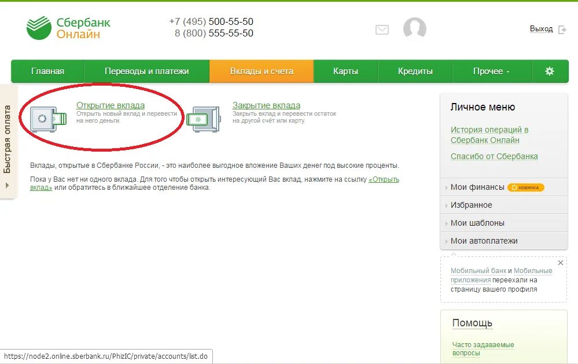
Task: Click the Новинка badge
Action: coord(526,187)
